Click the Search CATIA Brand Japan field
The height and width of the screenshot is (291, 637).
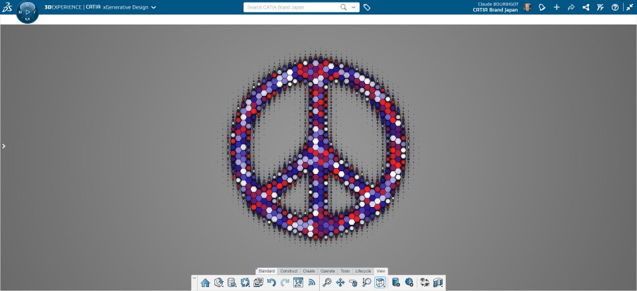(x=292, y=7)
